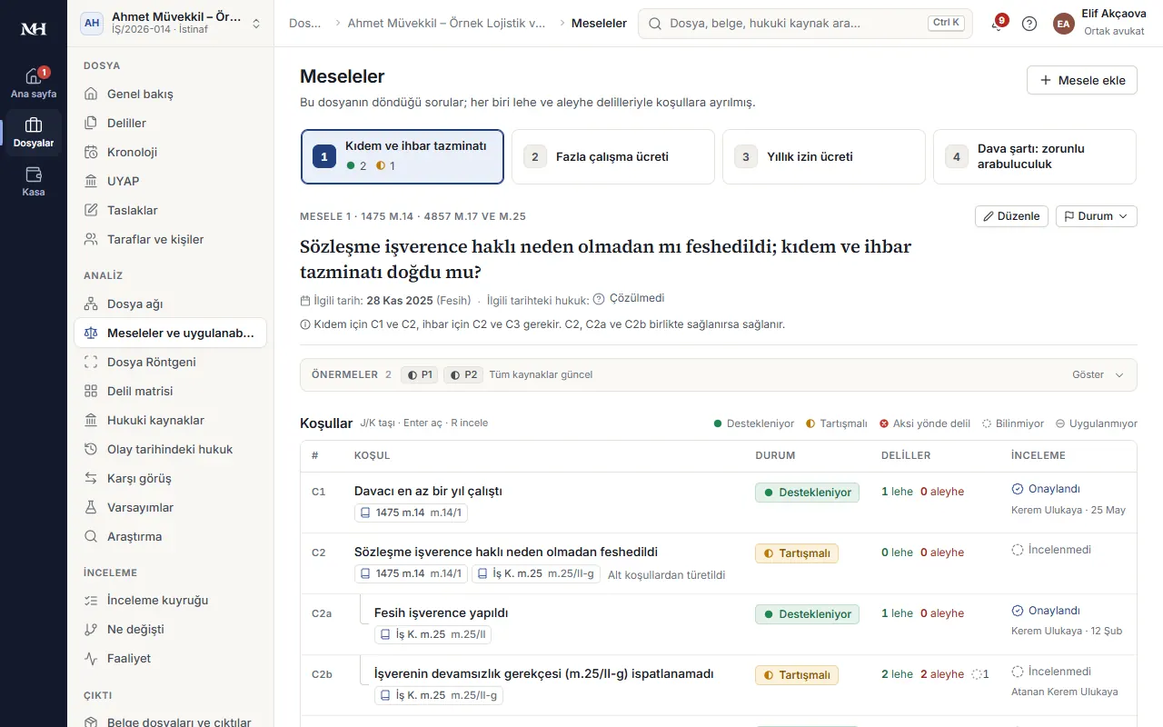Click the Düzenle edit button
Image resolution: width=1163 pixels, height=727 pixels.
click(x=1011, y=216)
